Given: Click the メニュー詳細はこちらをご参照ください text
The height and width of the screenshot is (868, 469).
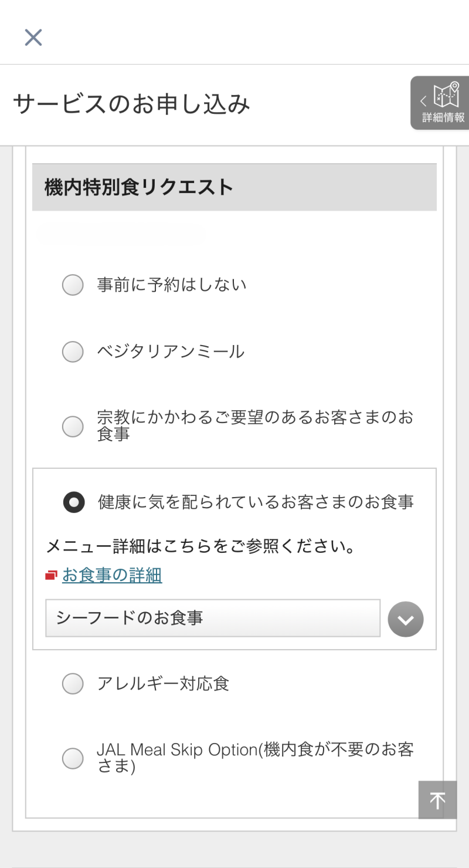Looking at the screenshot, I should (x=201, y=547).
